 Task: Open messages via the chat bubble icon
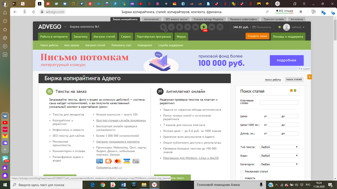click(212, 27)
